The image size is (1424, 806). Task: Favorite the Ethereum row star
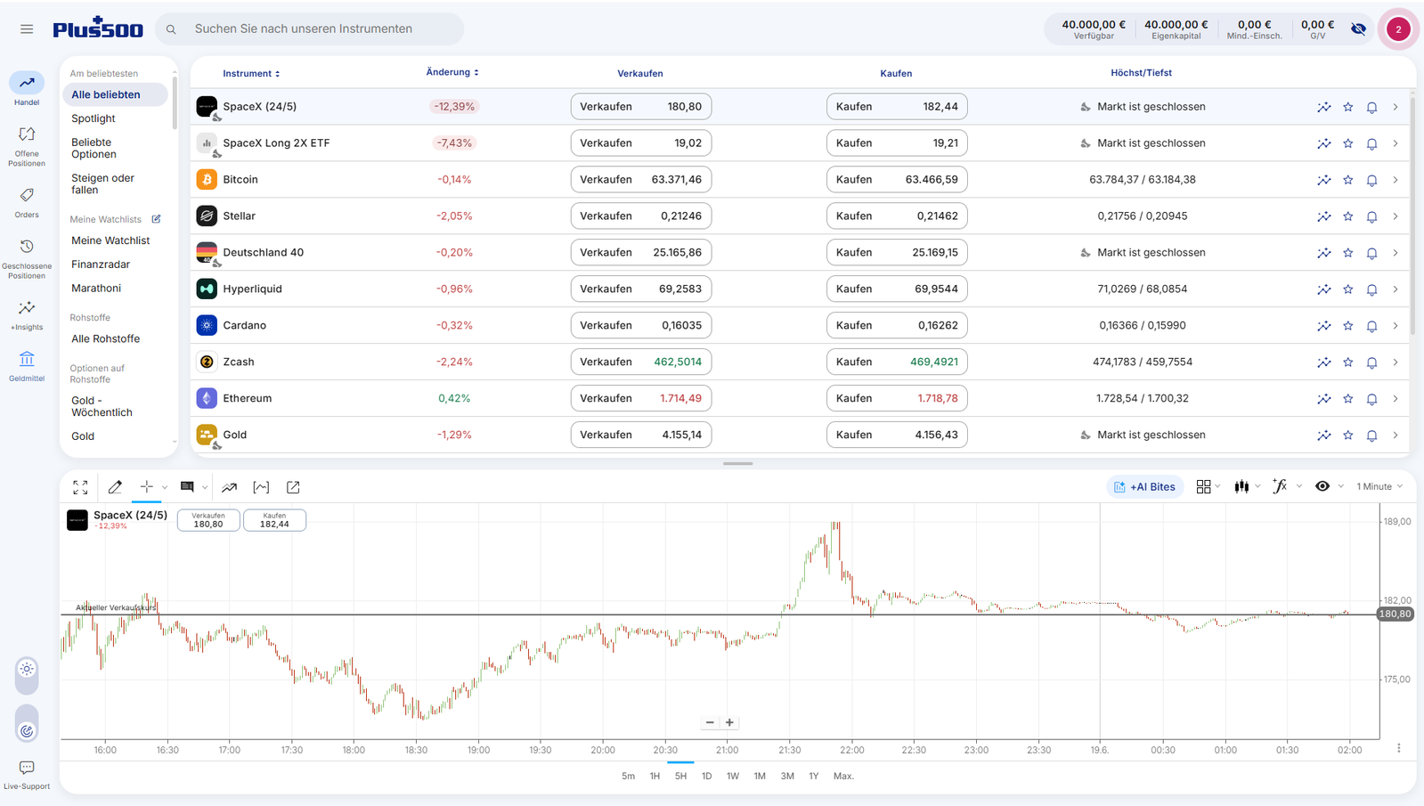1348,399
